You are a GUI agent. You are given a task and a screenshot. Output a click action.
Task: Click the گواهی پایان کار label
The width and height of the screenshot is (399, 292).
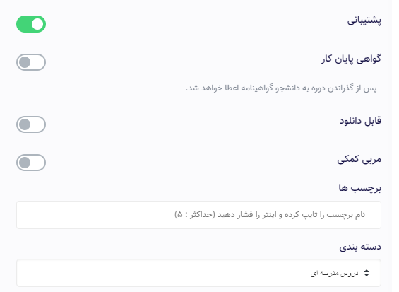351,59
